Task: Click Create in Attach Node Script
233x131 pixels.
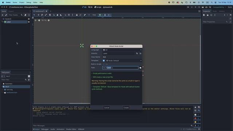Action: pos(126,108)
